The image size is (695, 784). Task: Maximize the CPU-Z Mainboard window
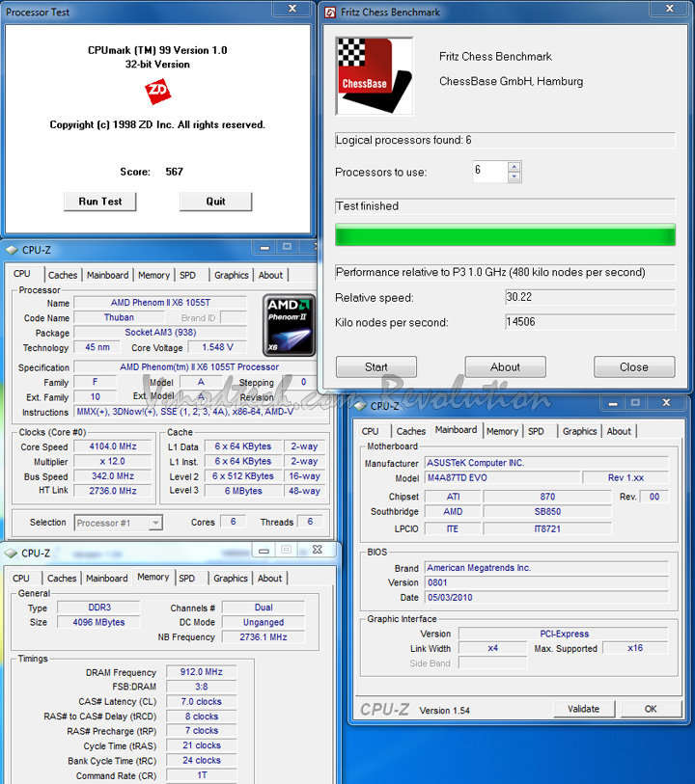point(635,403)
